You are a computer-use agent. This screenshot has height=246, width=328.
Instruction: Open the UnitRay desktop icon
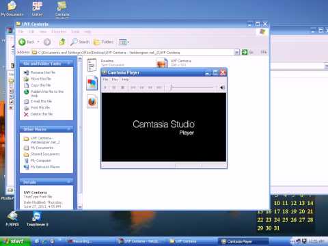[37, 8]
